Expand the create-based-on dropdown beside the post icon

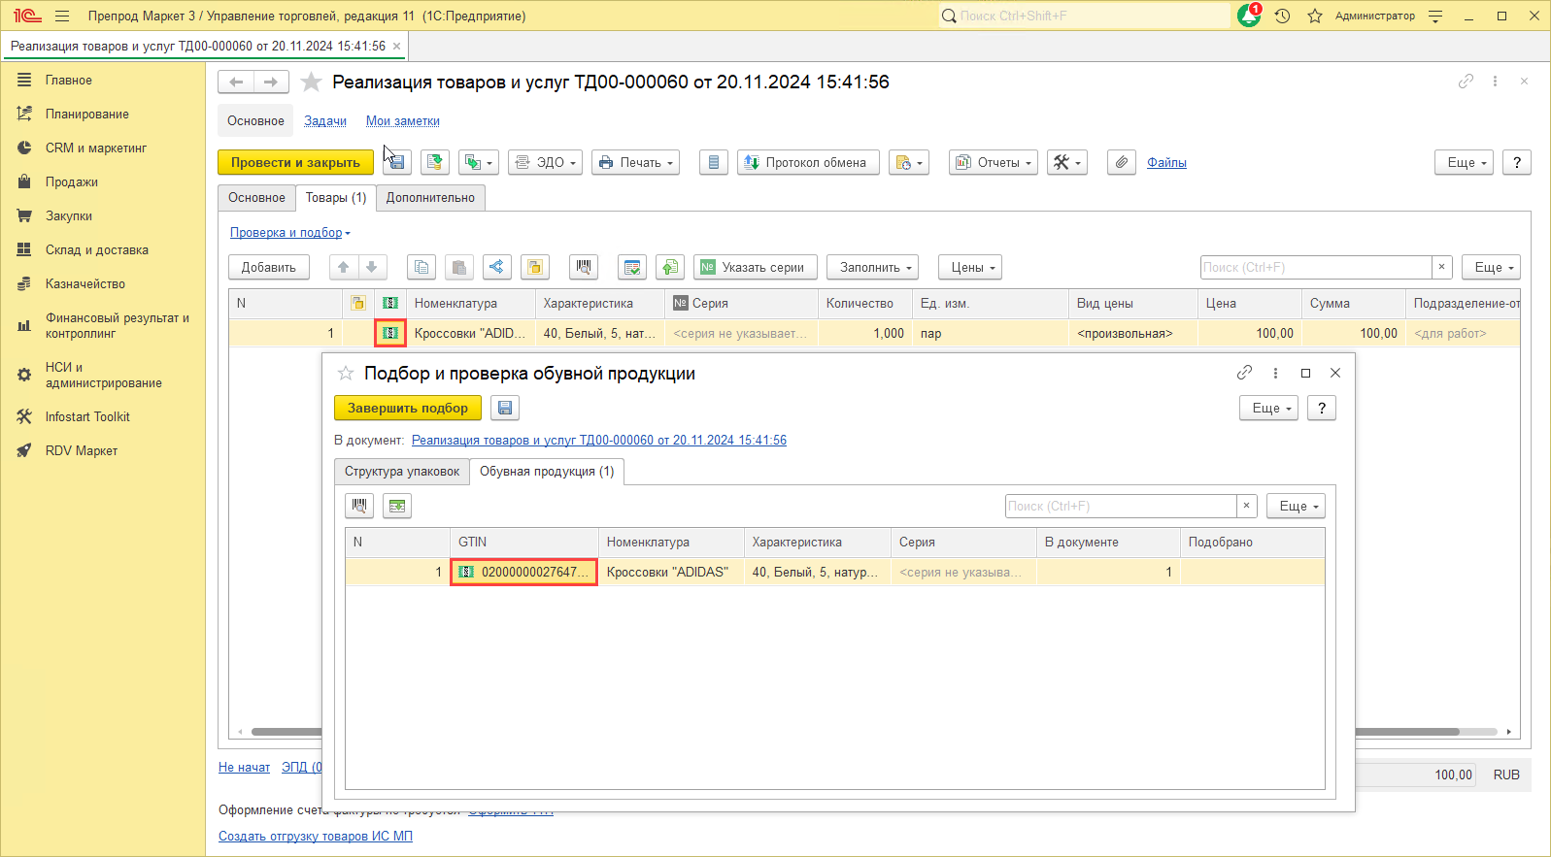click(x=479, y=163)
